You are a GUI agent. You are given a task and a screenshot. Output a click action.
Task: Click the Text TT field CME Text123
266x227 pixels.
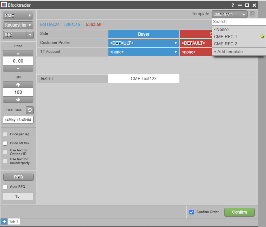pos(144,78)
